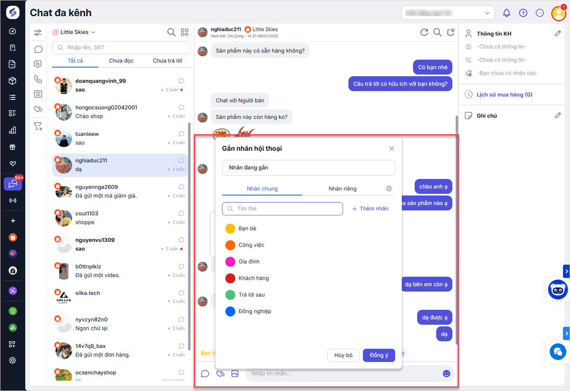Edit customer information with pencil icon
The width and height of the screenshot is (570, 391).
[558, 34]
